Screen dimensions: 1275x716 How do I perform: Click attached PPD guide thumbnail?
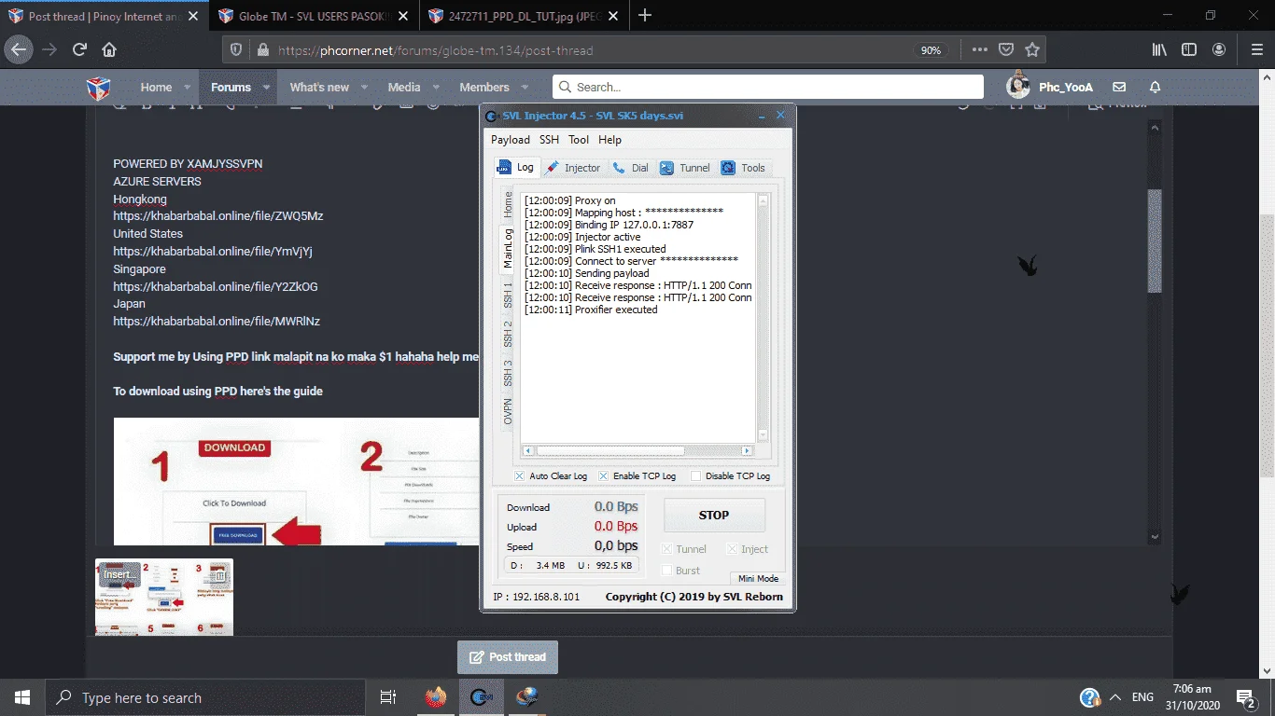point(164,597)
